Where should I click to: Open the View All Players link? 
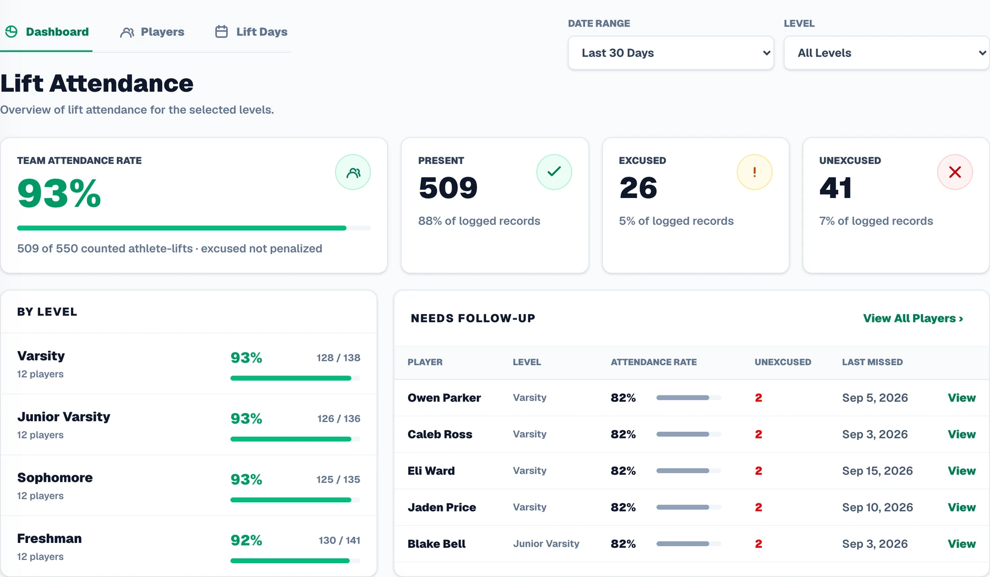click(x=913, y=318)
